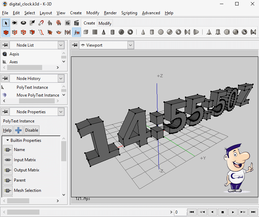This screenshot has height=217, width=259.
Task: Click the bottom timeline slider bar
Action: click(23, 212)
